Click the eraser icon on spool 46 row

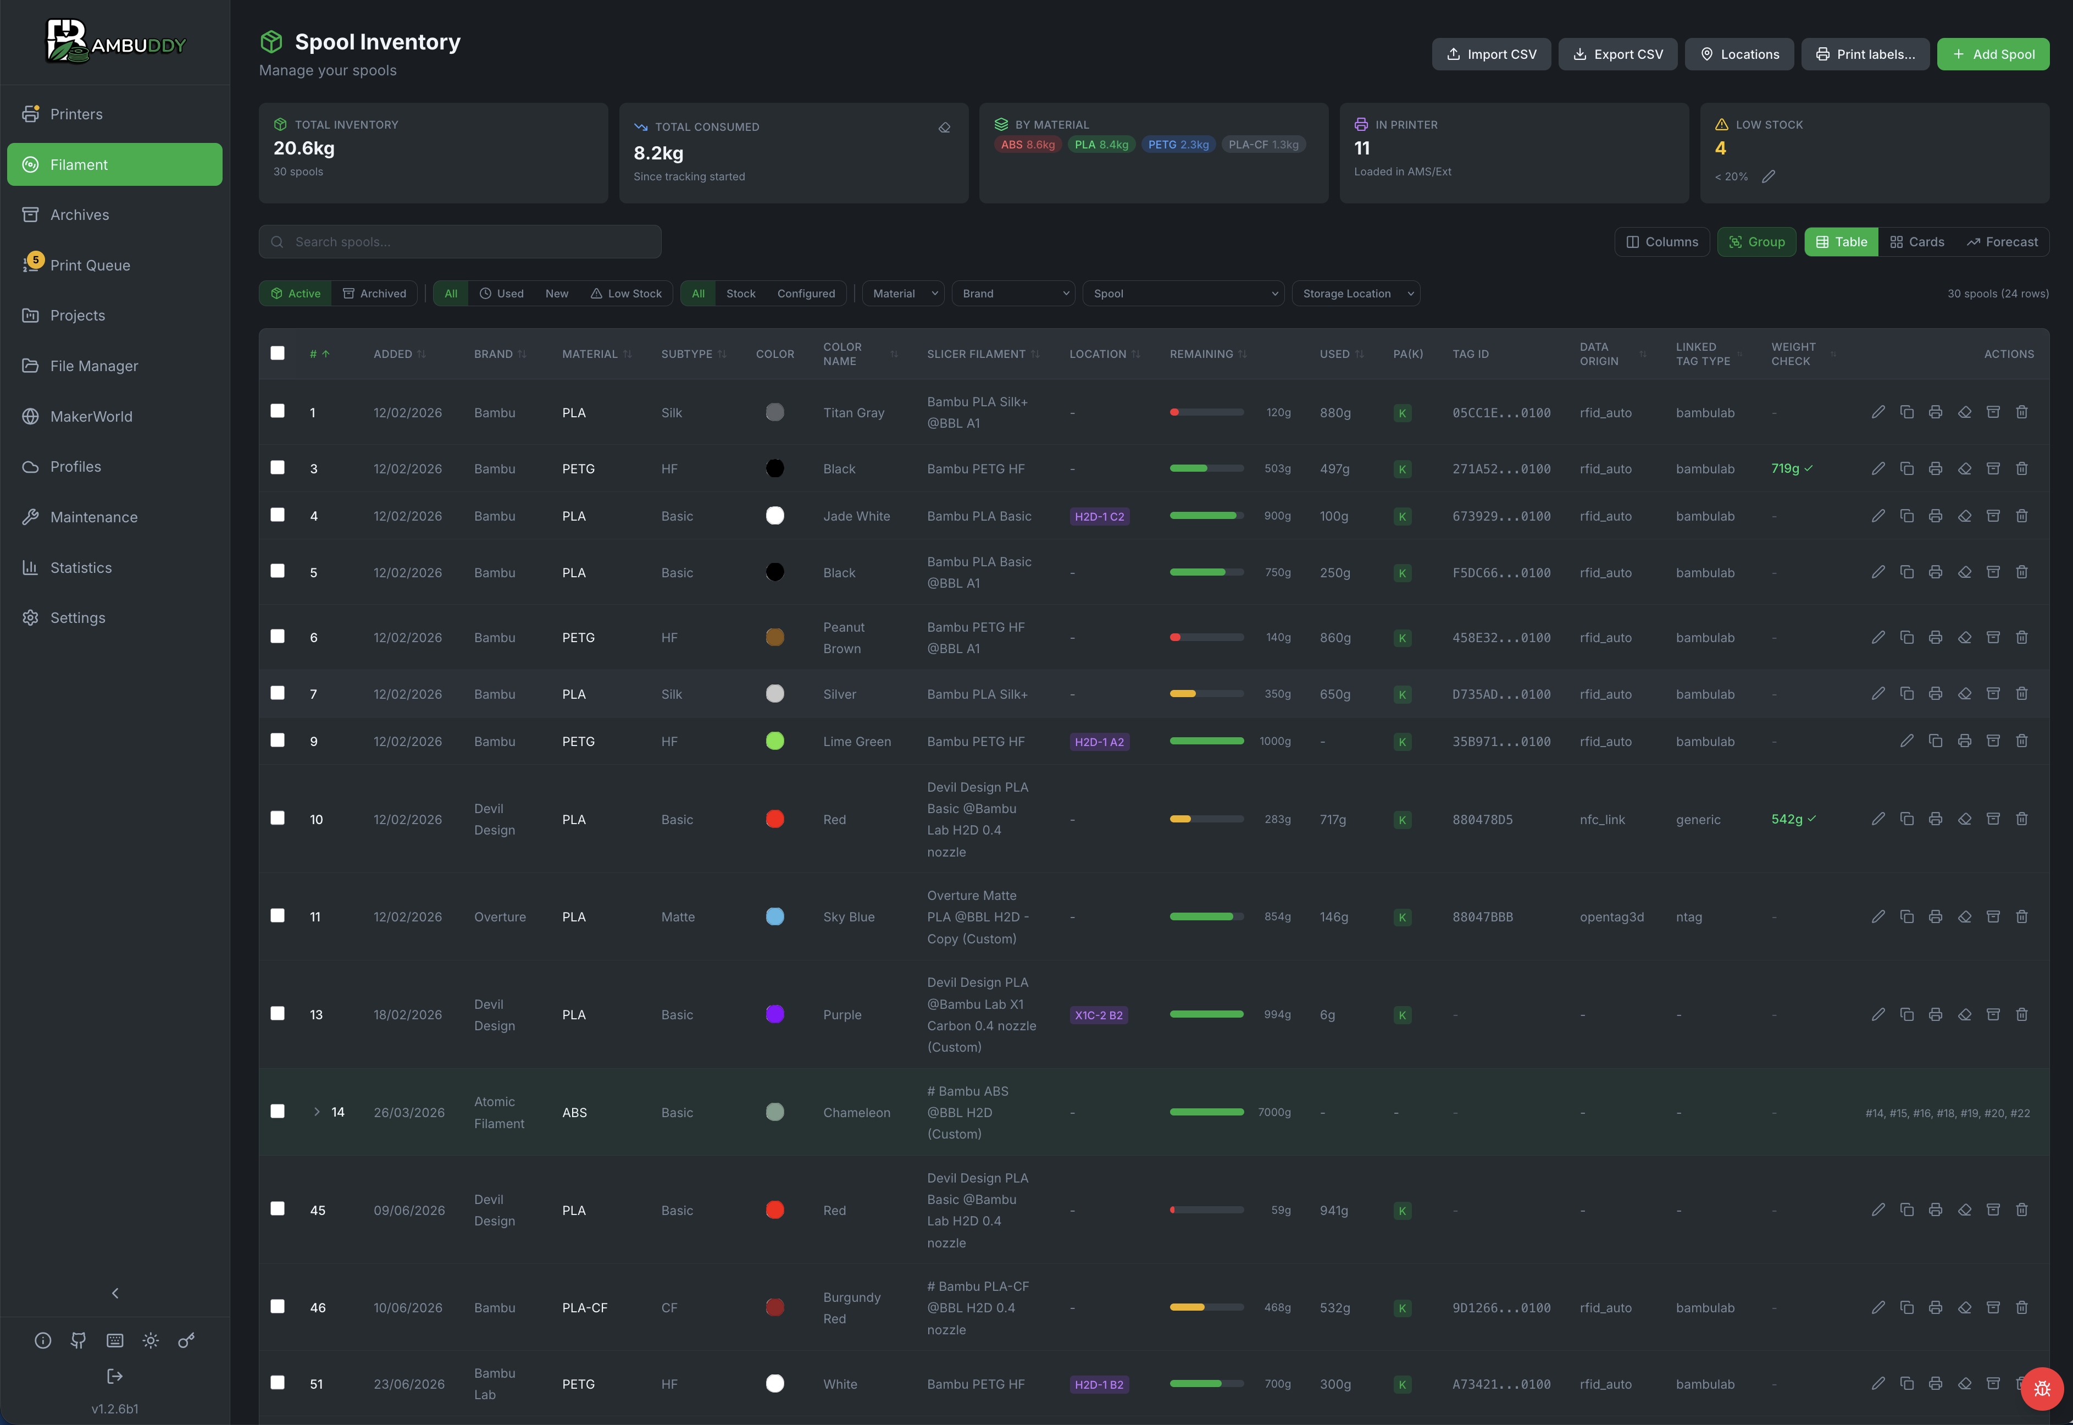point(1964,1307)
